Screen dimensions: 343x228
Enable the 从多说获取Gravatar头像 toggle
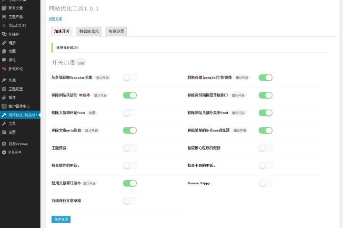[130, 77]
